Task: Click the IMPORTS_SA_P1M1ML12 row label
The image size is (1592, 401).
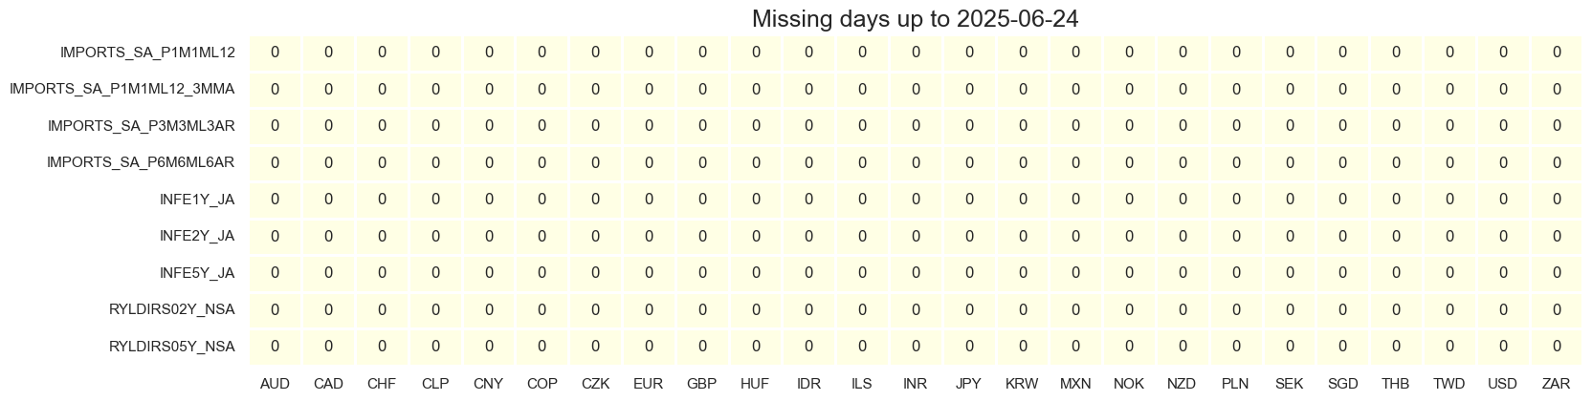Action: 147,53
